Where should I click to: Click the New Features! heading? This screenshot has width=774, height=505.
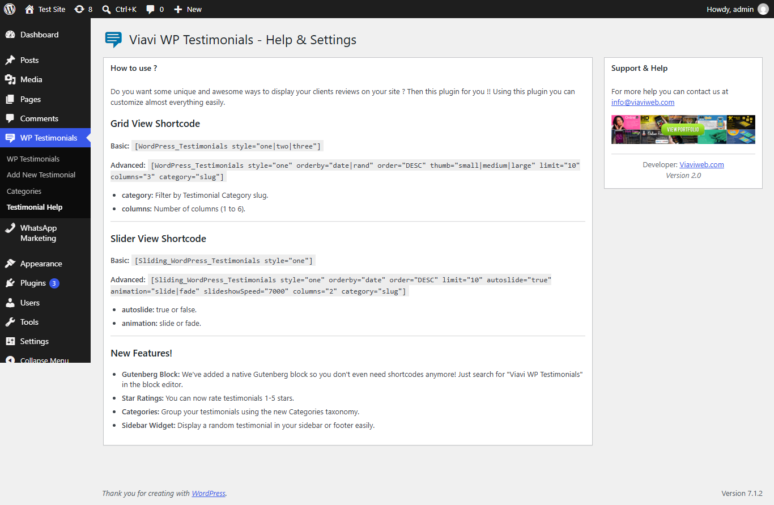click(141, 353)
